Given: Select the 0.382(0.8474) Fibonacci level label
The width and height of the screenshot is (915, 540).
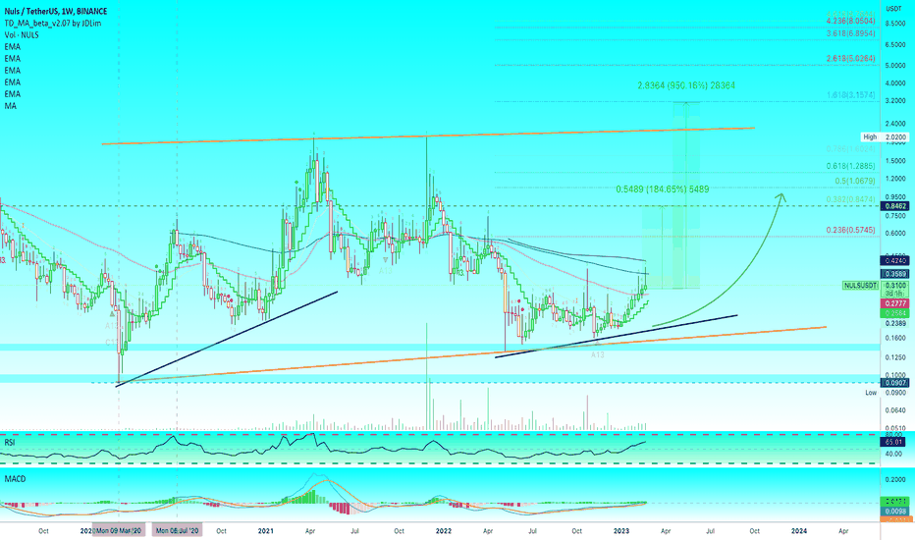Looking at the screenshot, I should click(x=850, y=199).
